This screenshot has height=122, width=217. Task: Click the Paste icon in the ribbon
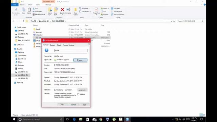tap(29, 11)
